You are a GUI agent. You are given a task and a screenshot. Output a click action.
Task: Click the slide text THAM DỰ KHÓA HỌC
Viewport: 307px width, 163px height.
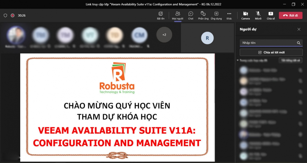117,117
